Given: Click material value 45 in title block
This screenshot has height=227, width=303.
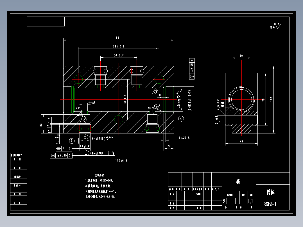Looking at the screenshot, I should tap(238, 181).
